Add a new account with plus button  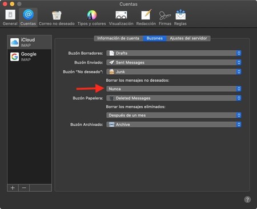[x=13, y=188]
